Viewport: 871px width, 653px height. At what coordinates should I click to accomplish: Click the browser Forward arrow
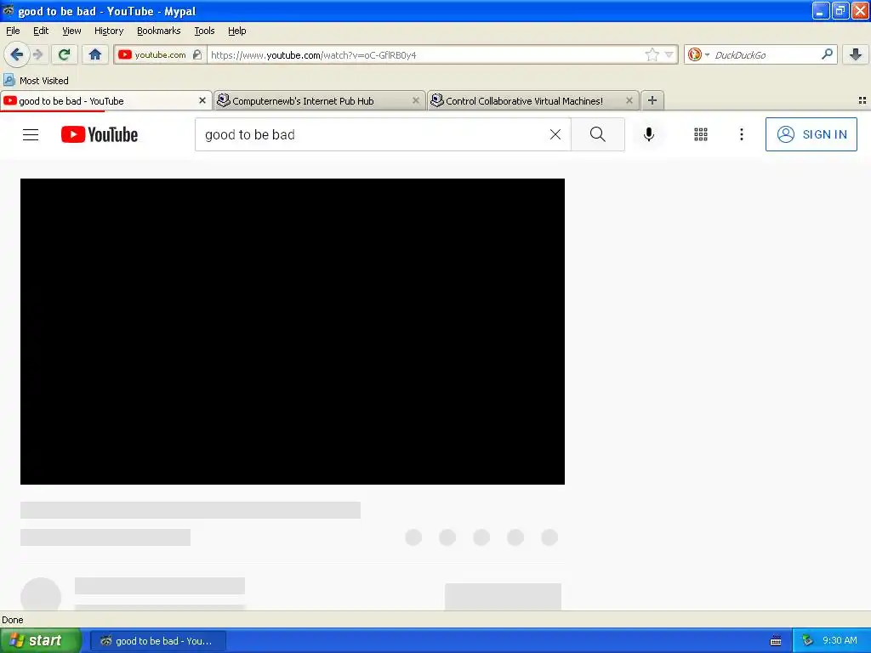[x=37, y=54]
